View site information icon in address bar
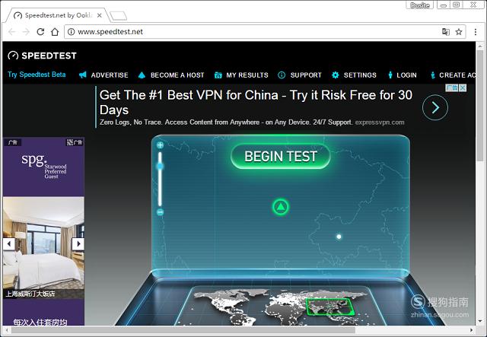The width and height of the screenshot is (487, 337). [71, 32]
